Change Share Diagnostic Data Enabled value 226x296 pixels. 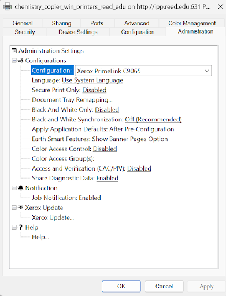tap(108, 178)
